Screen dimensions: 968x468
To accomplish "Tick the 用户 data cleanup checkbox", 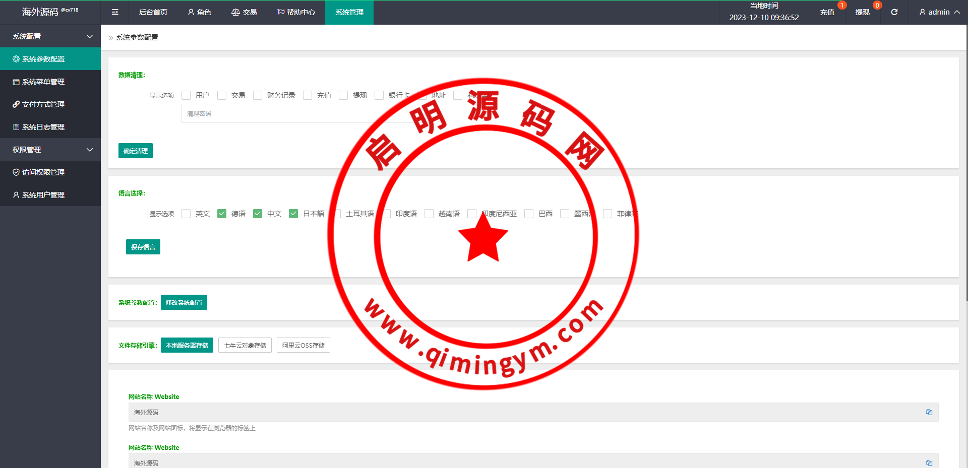I will (186, 95).
